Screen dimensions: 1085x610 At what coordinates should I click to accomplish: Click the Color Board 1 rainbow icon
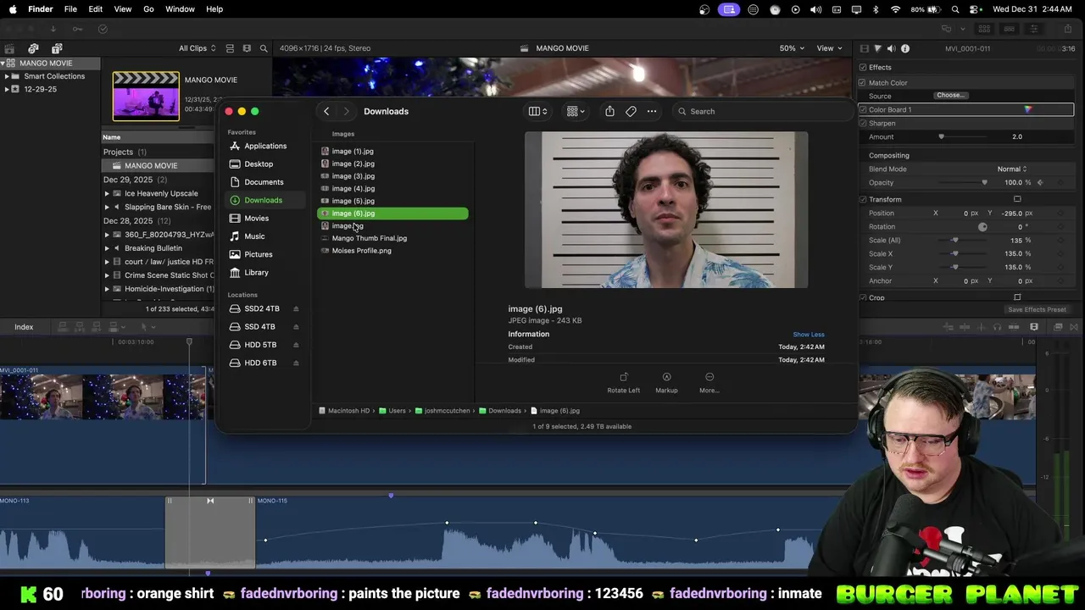pyautogui.click(x=1027, y=109)
